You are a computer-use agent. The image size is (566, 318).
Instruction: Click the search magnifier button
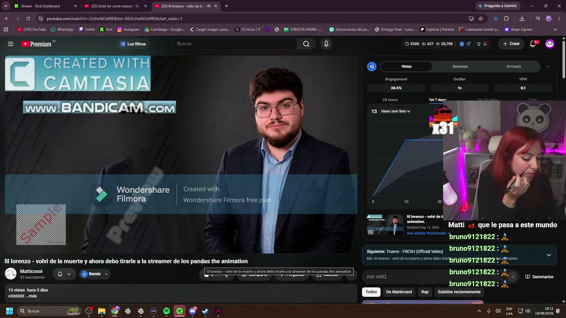point(306,44)
